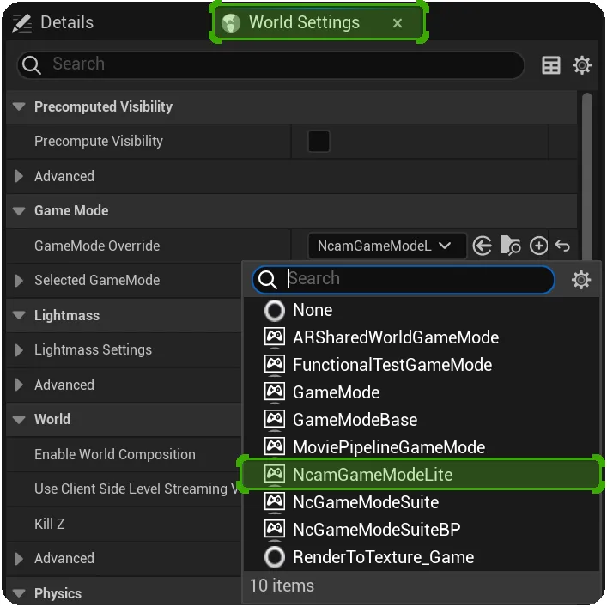Click the Details panel search field
The height and width of the screenshot is (607, 607).
tap(271, 64)
